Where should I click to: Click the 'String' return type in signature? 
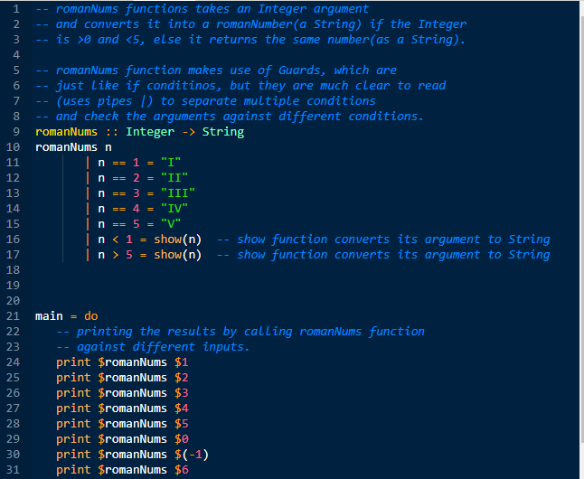coord(222,132)
